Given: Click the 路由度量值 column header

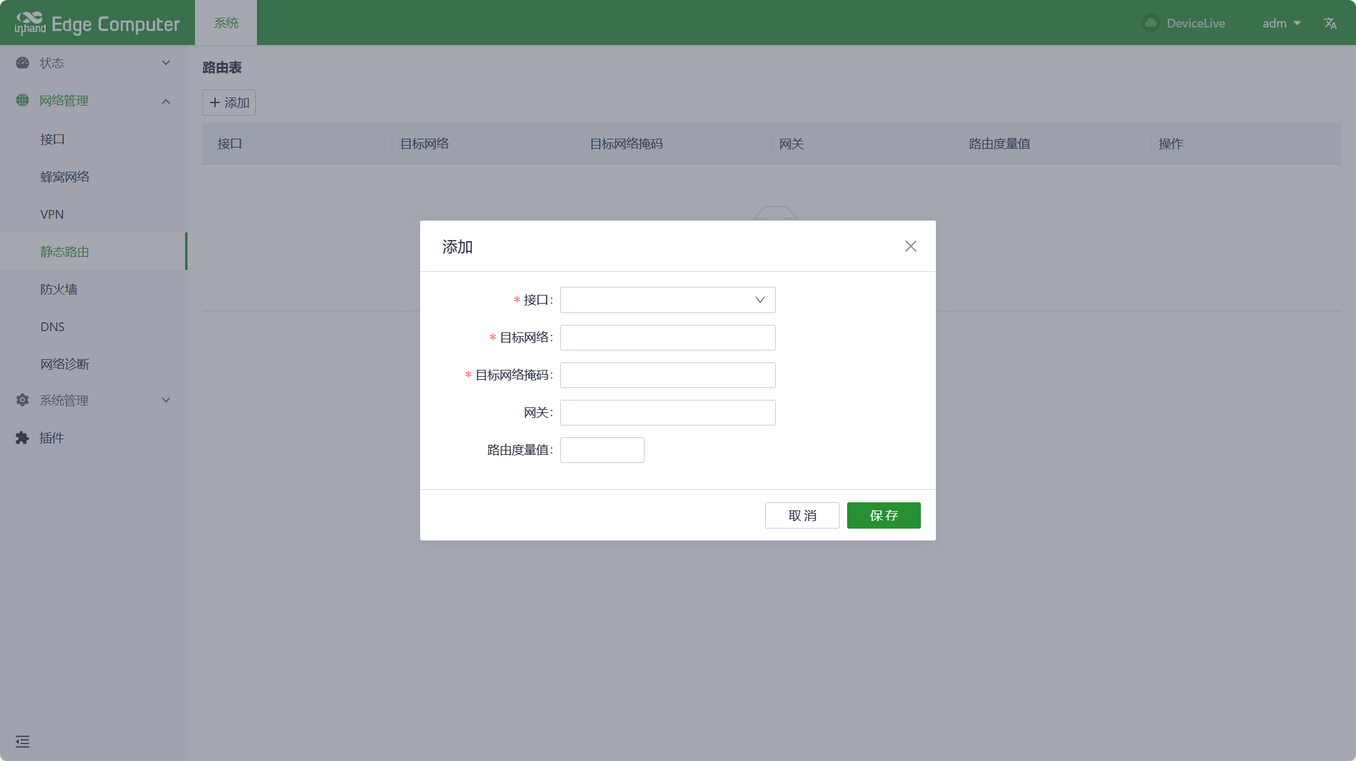Looking at the screenshot, I should coord(1000,144).
